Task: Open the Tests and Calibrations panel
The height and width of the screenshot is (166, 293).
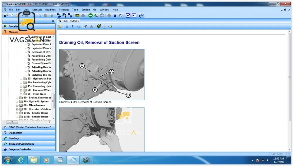Action: pyautogui.click(x=29, y=144)
